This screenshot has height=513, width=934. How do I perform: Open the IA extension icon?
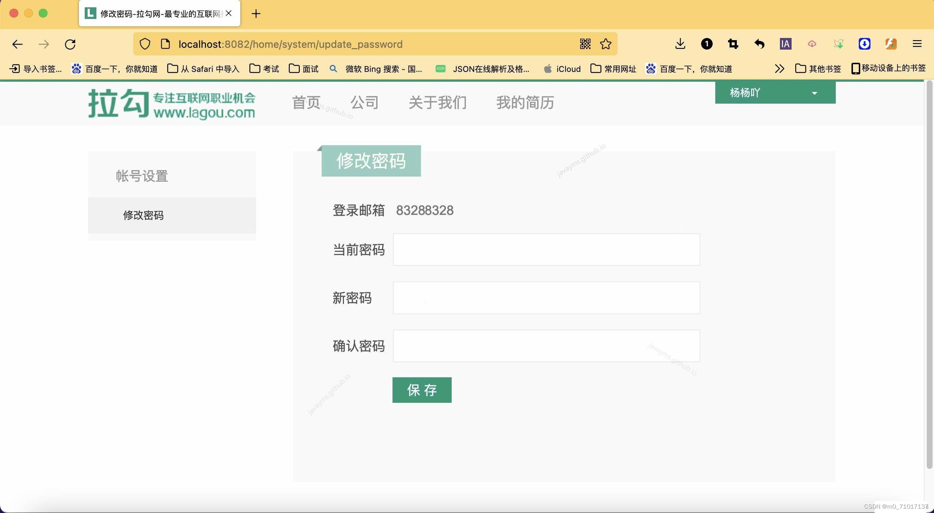click(x=785, y=44)
